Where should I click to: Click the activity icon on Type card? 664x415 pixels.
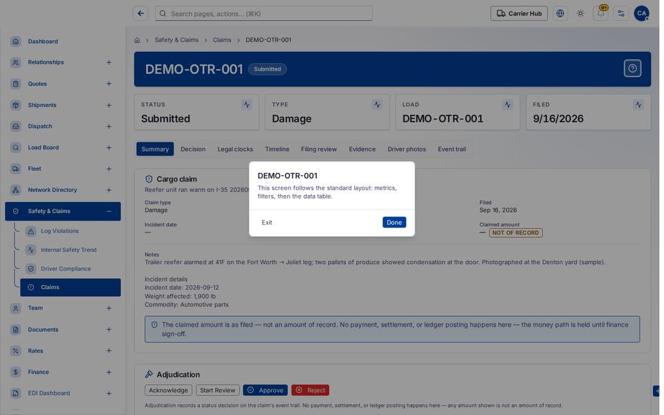(x=377, y=104)
